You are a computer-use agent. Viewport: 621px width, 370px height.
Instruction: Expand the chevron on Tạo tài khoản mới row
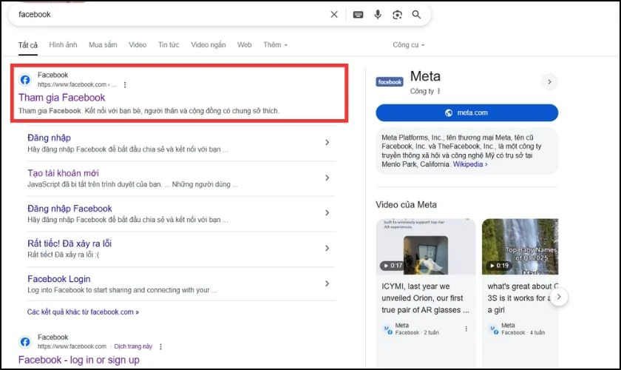pos(327,178)
